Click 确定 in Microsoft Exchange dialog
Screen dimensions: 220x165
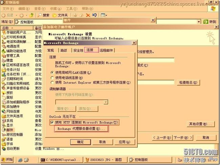81,142
